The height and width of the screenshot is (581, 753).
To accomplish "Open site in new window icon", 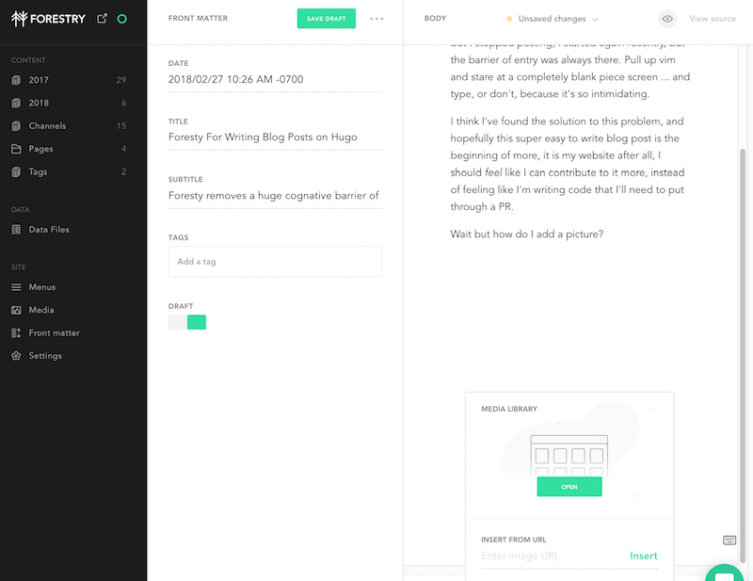I will [x=102, y=19].
